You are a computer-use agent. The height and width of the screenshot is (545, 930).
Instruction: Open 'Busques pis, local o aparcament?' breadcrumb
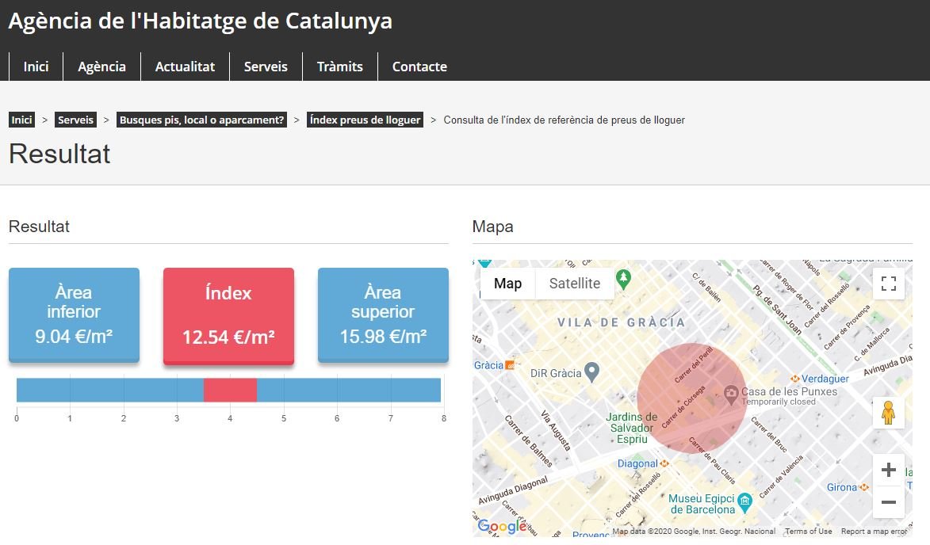click(x=201, y=120)
